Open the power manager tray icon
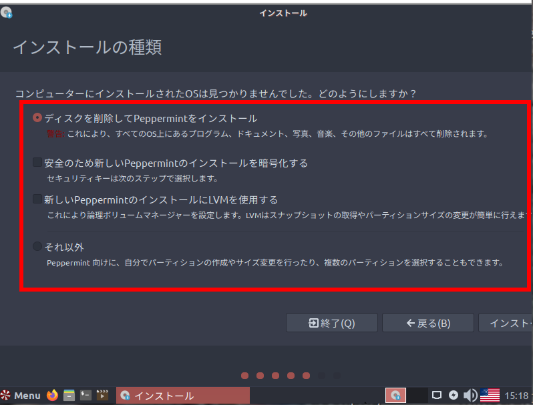Image resolution: width=533 pixels, height=405 pixels. [x=454, y=395]
